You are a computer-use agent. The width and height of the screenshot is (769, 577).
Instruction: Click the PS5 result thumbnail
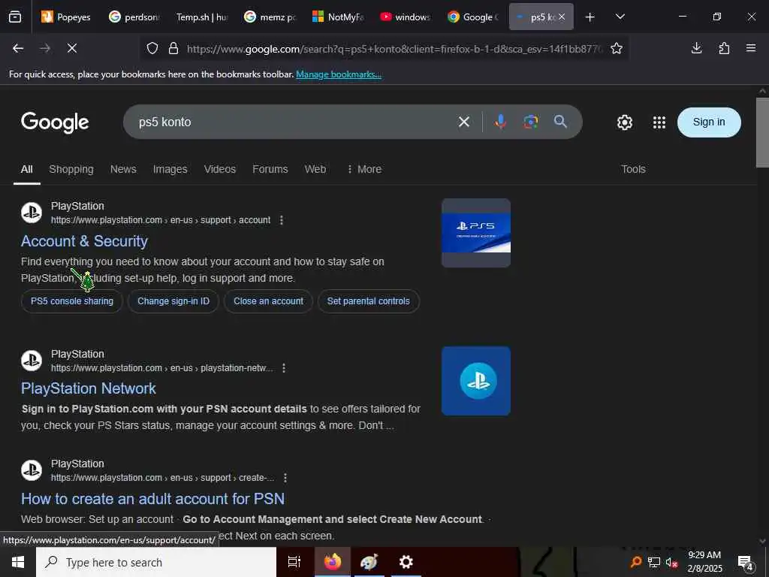475,233
